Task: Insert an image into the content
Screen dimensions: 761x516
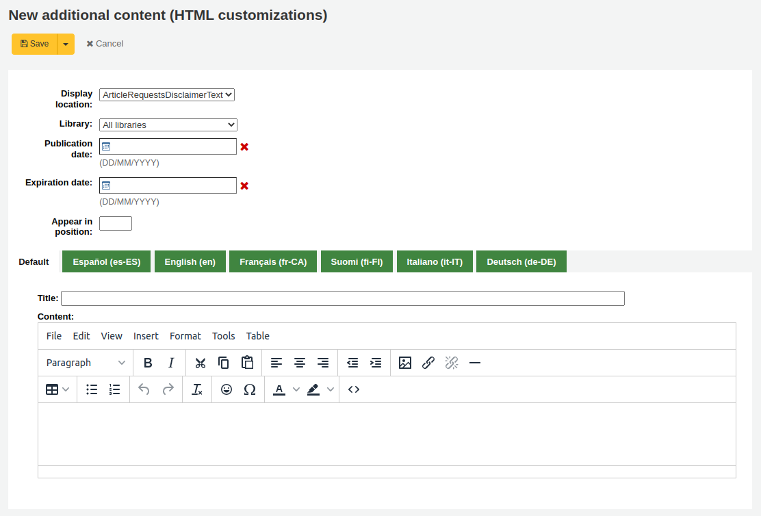Action: [404, 363]
